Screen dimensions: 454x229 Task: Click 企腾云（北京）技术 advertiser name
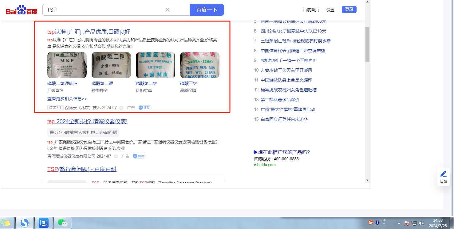click(83, 108)
